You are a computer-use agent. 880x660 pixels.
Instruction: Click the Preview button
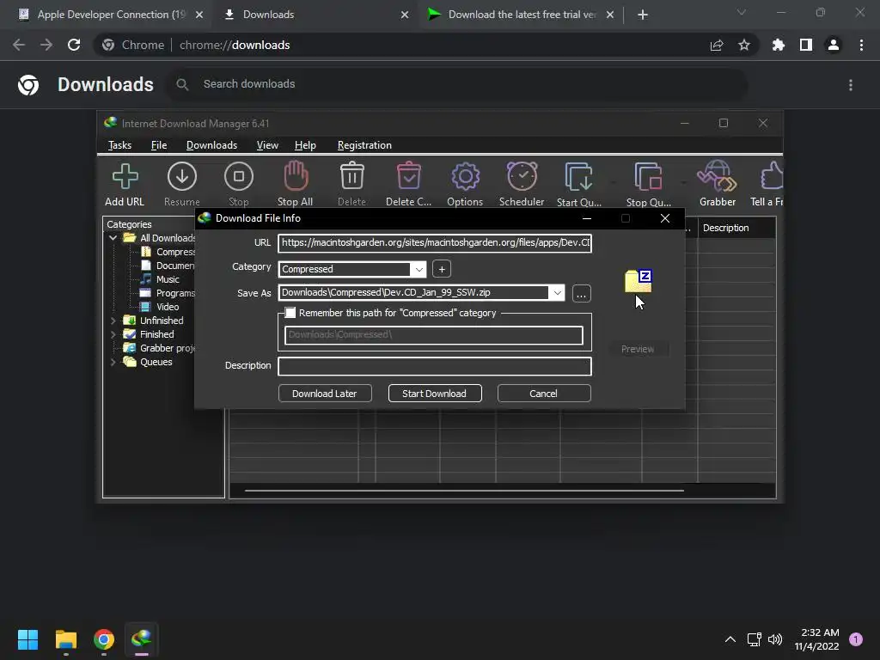(x=638, y=349)
